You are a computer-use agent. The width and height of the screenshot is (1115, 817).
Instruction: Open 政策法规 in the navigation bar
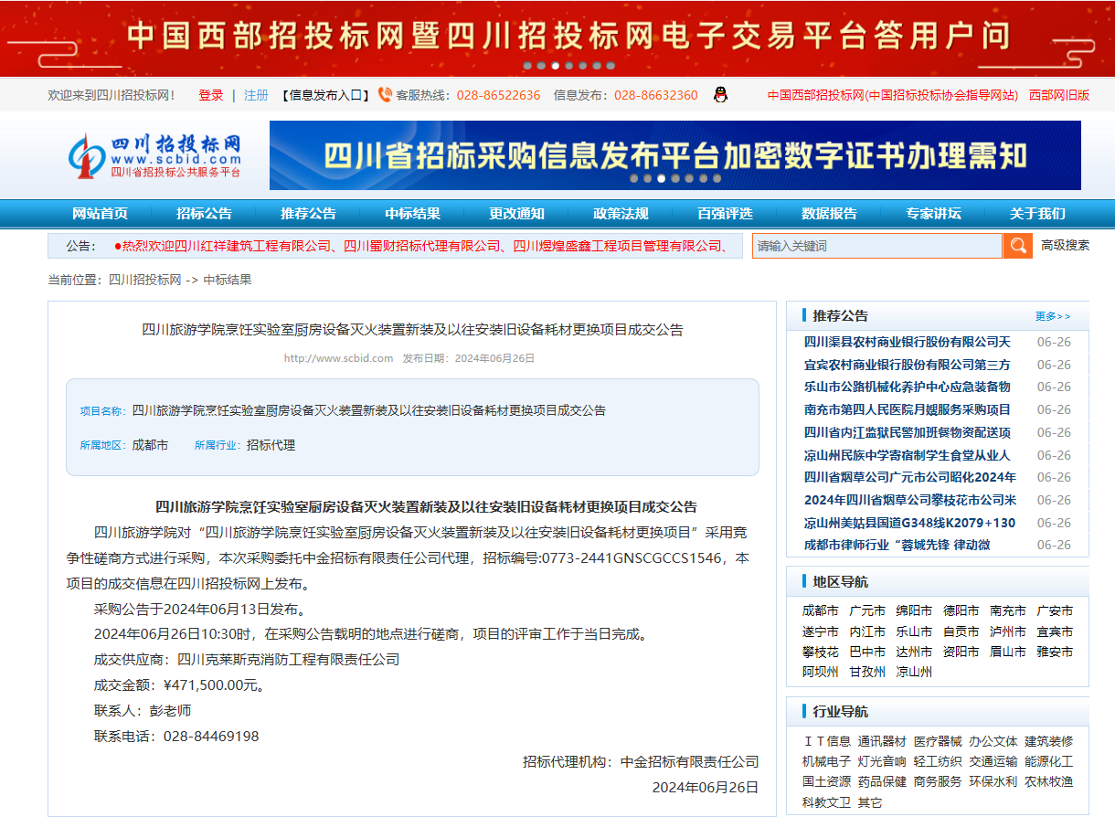(x=621, y=214)
